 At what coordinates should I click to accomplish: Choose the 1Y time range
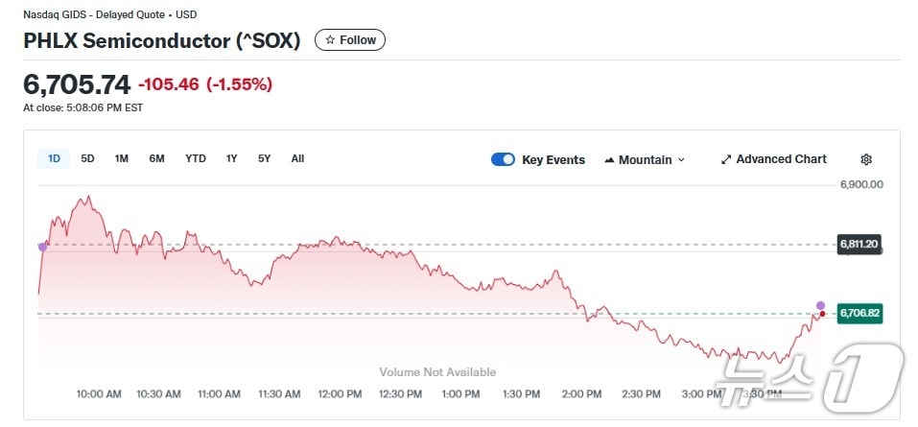[231, 158]
